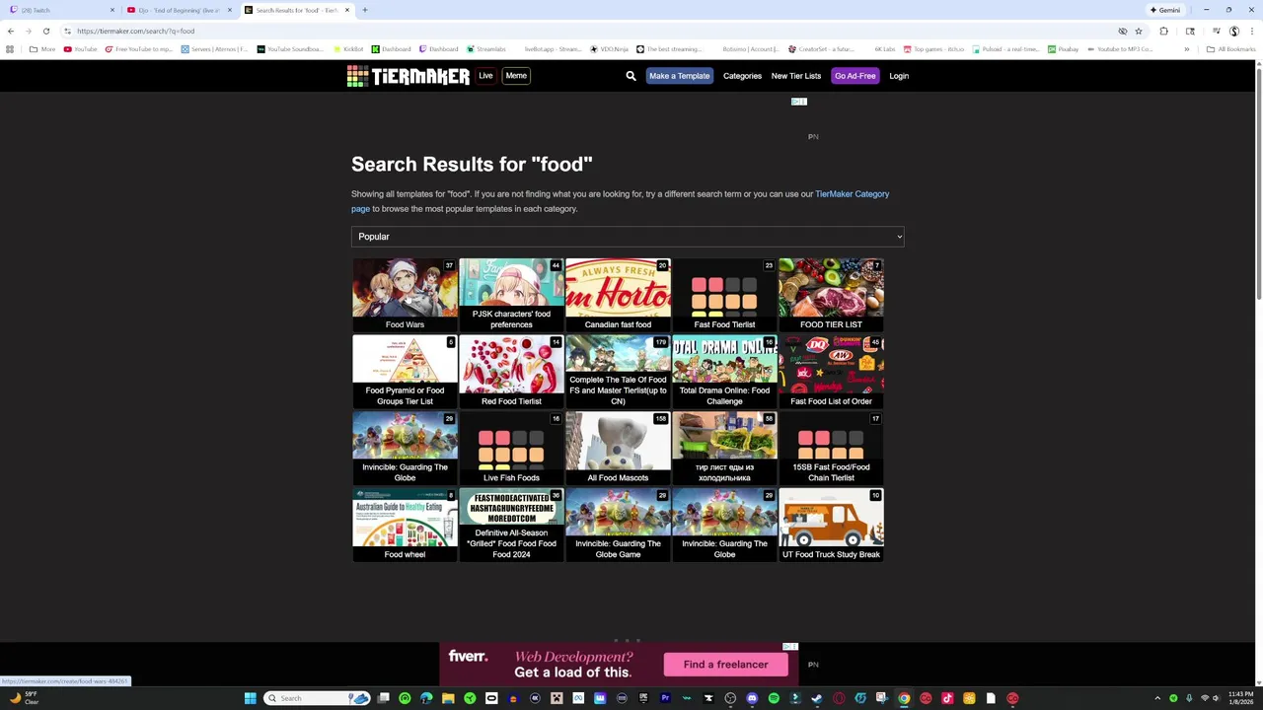This screenshot has width=1263, height=710.
Task: Click the Login link
Action: (x=899, y=76)
